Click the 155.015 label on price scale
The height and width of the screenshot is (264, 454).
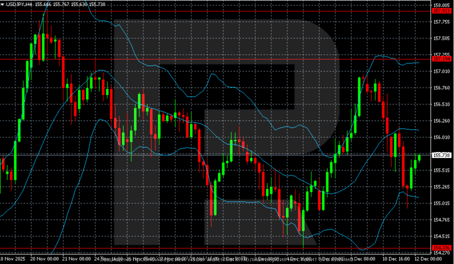pos(441,203)
